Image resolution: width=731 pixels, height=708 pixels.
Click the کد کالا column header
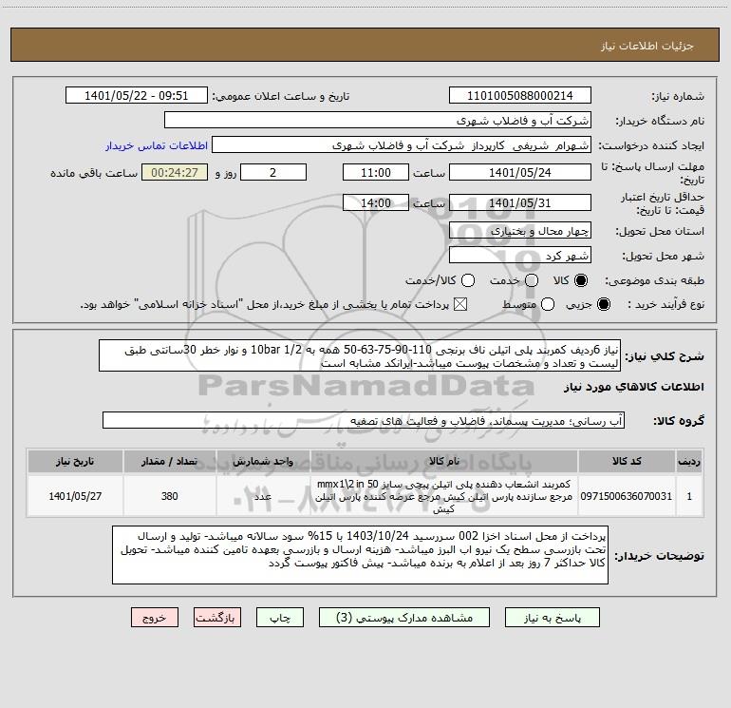coord(627,461)
